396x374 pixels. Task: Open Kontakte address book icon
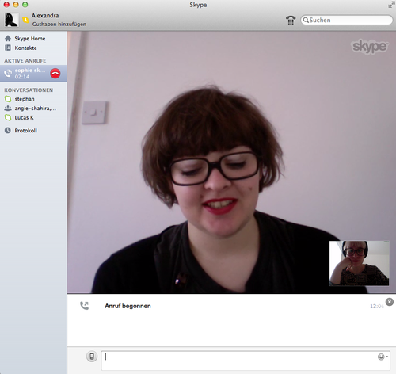8,48
